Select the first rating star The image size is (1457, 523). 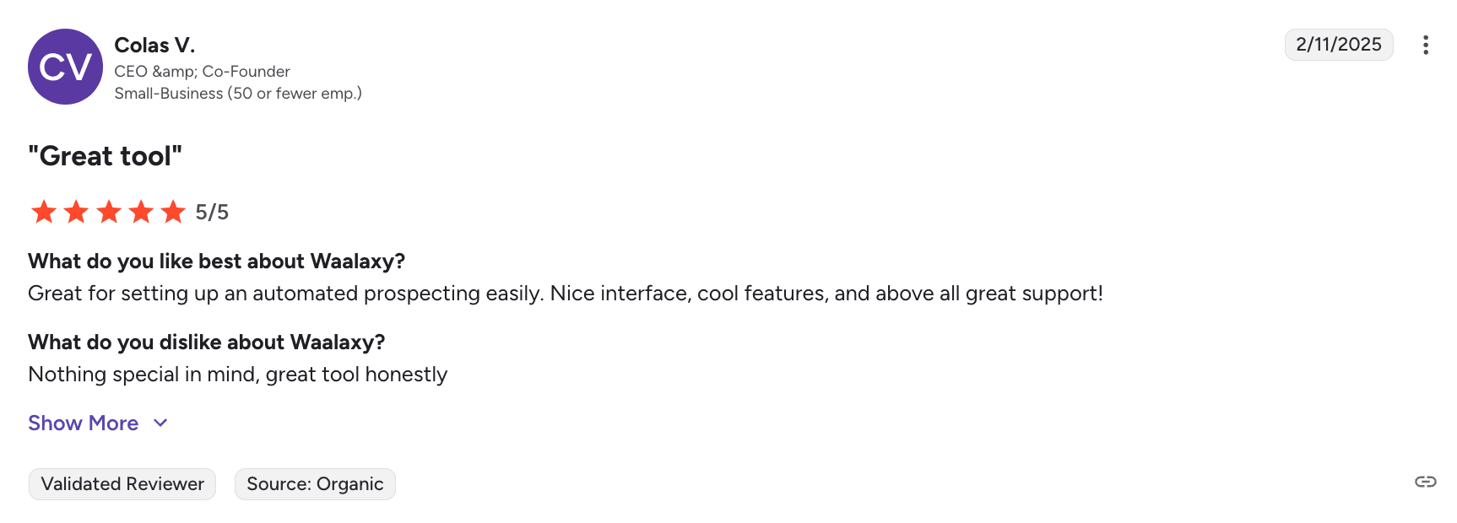tap(44, 212)
